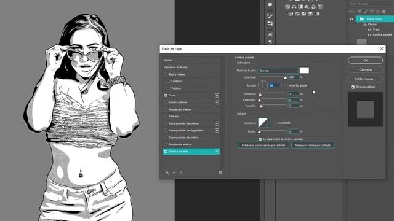This screenshot has height=221, width=394.
Task: Toggle the Usar luz global checkbox
Action: [286, 85]
